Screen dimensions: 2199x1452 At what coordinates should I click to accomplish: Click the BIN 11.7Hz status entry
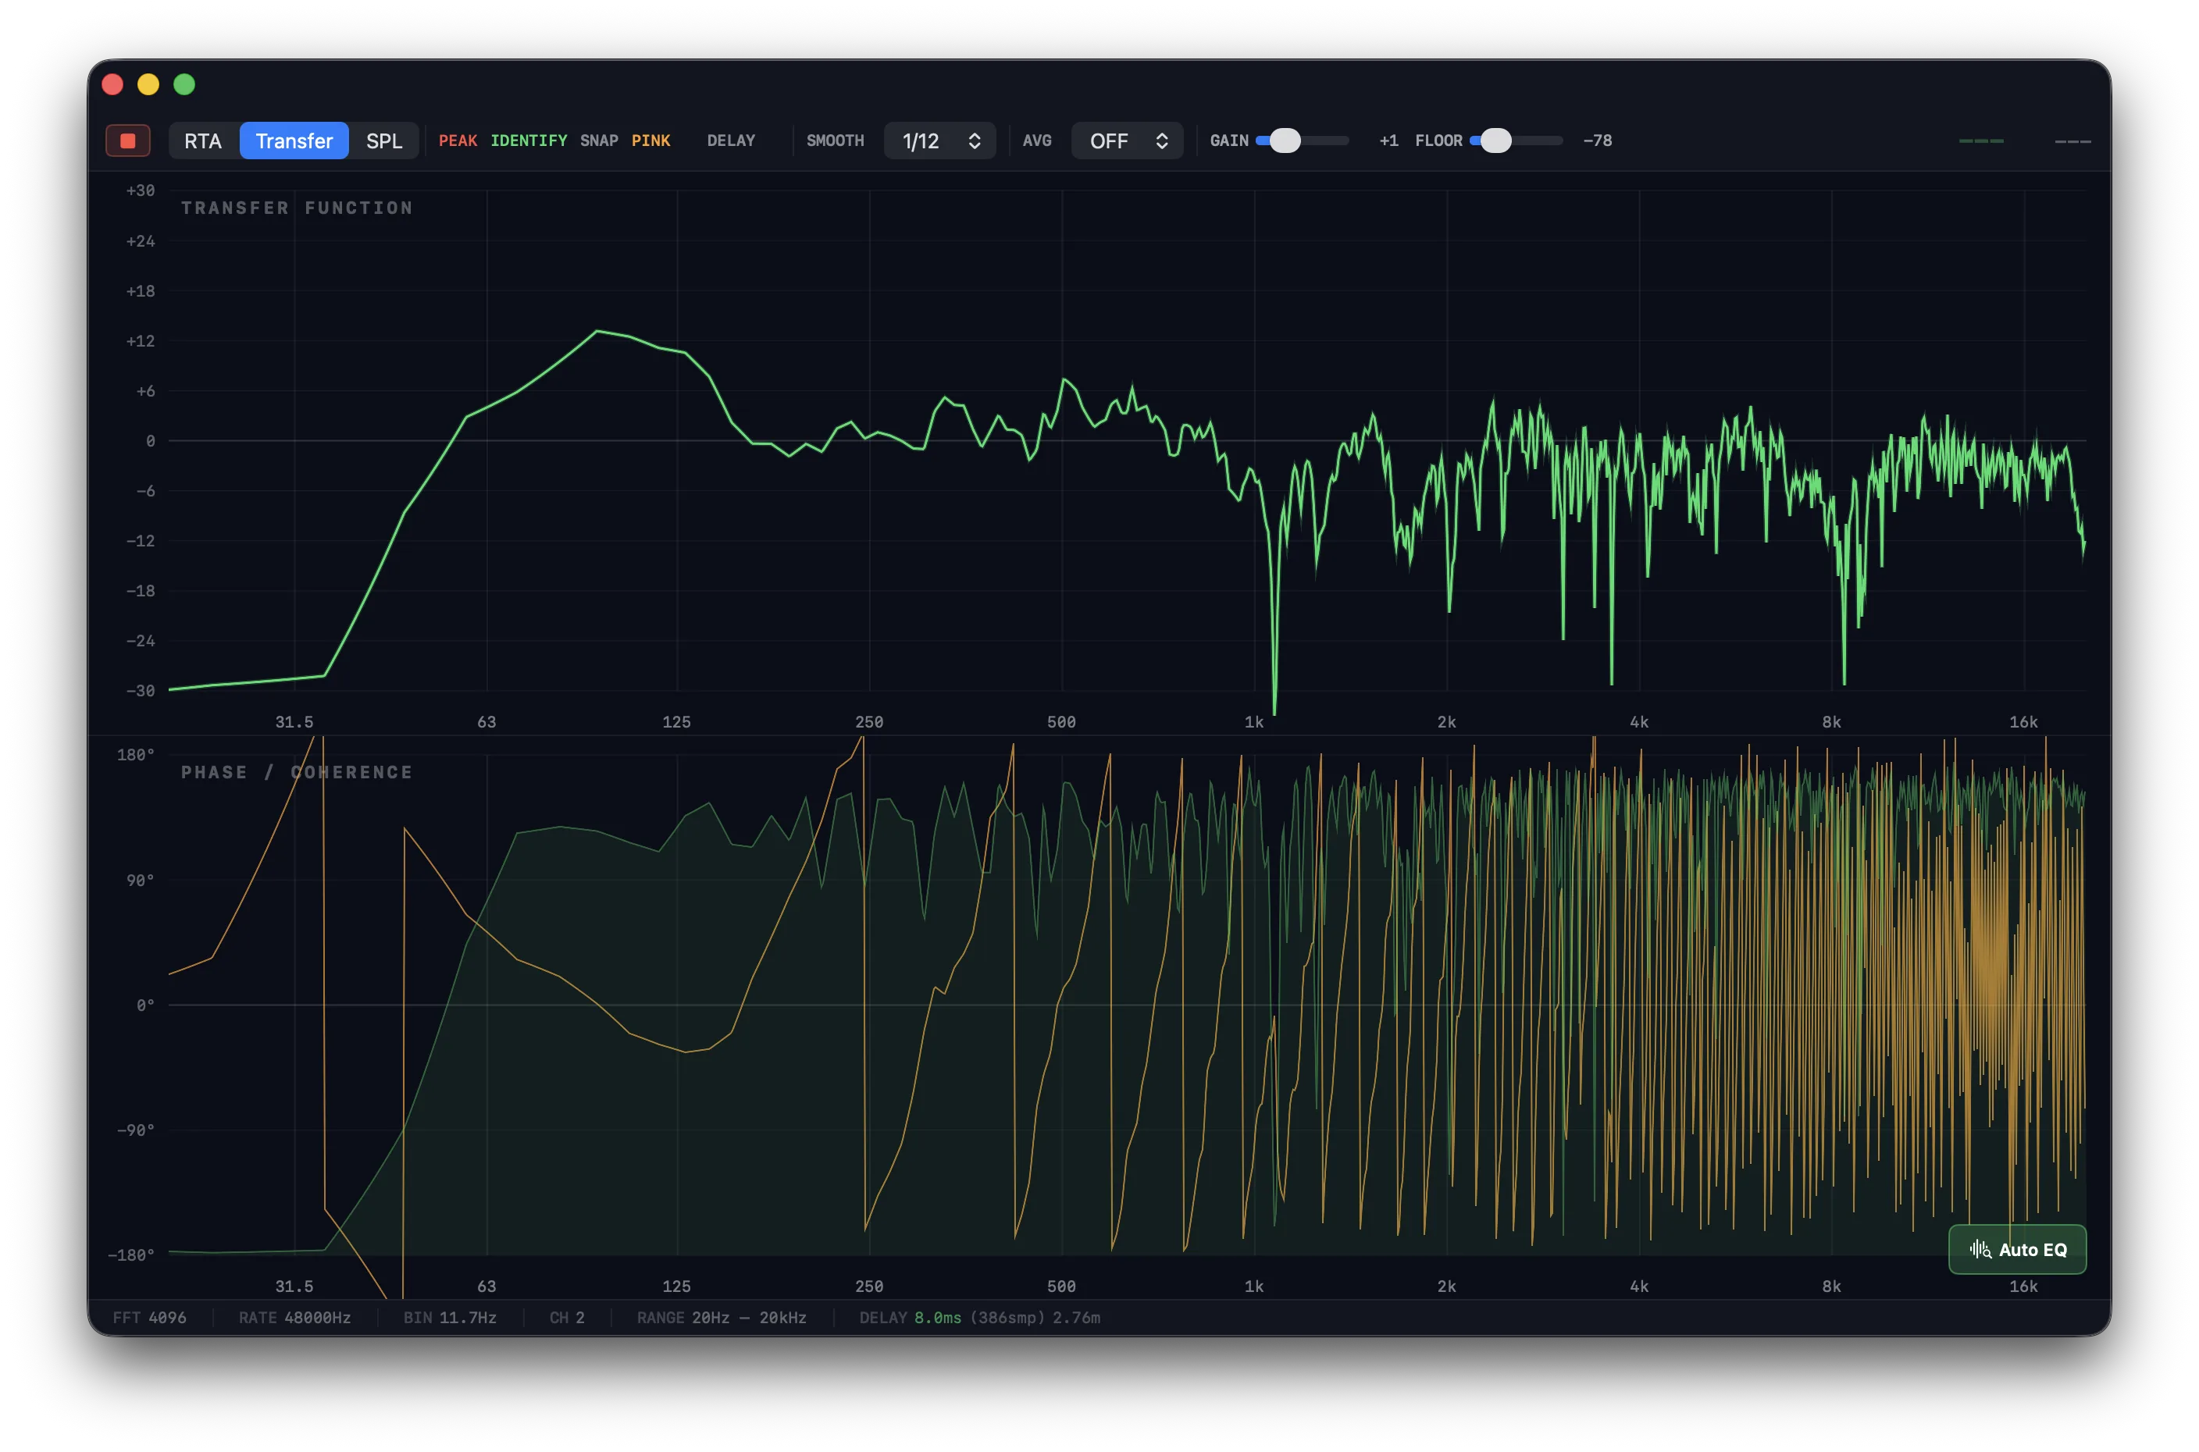coord(449,1318)
